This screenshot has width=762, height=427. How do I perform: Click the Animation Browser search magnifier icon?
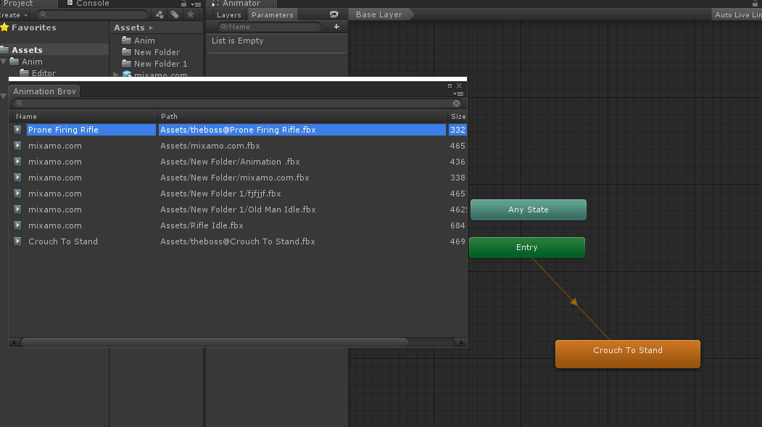[x=20, y=103]
